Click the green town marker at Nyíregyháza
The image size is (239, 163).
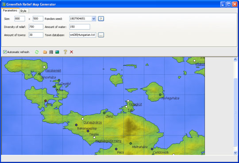coord(160,95)
